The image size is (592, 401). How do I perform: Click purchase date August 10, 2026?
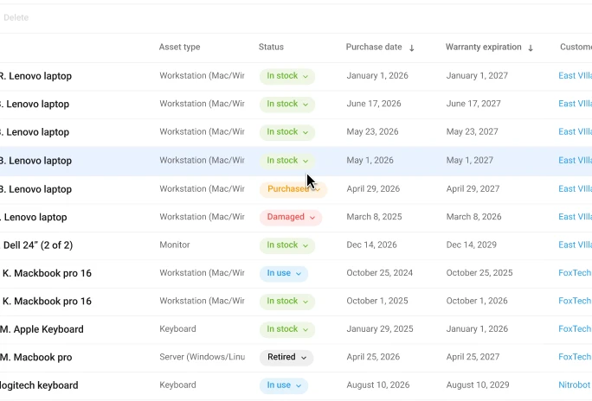(378, 385)
